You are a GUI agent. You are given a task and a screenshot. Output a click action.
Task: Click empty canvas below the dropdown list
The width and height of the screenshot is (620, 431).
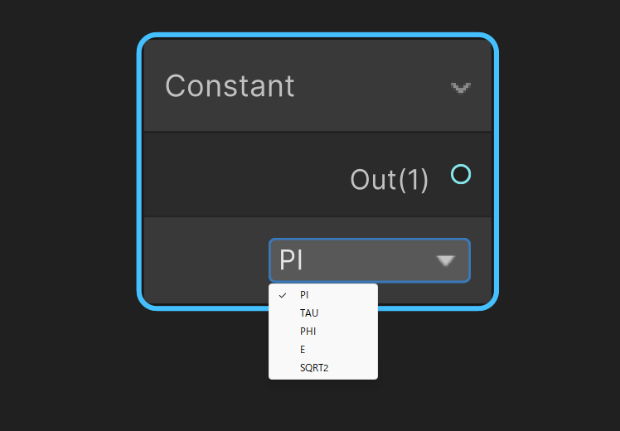pos(323,405)
